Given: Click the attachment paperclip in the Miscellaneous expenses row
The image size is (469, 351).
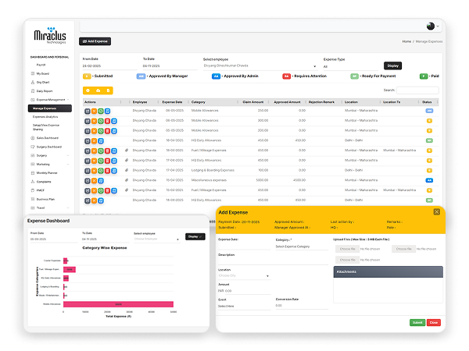Looking at the screenshot, I should (127, 180).
